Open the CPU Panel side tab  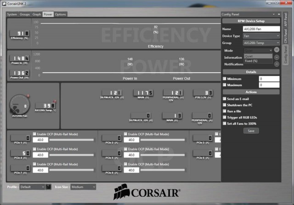285,36
